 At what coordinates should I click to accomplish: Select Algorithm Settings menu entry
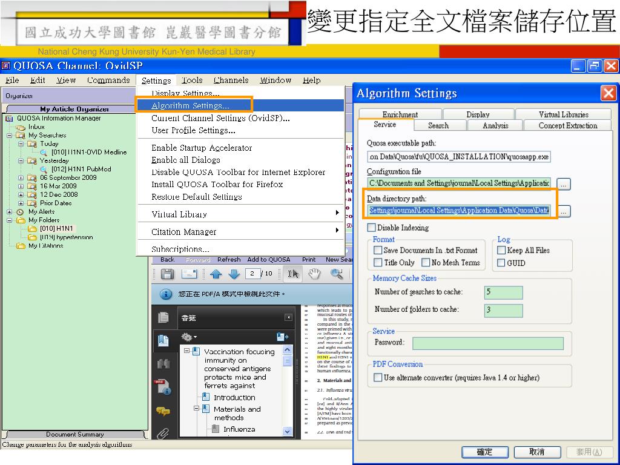click(x=240, y=105)
